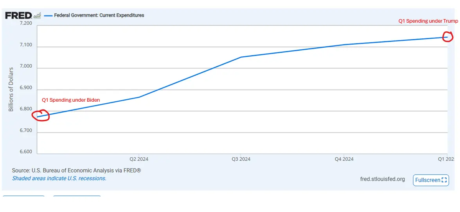The height and width of the screenshot is (212, 460).
Task: Click the fullscreen expand-arrows icon
Action: pyautogui.click(x=444, y=180)
